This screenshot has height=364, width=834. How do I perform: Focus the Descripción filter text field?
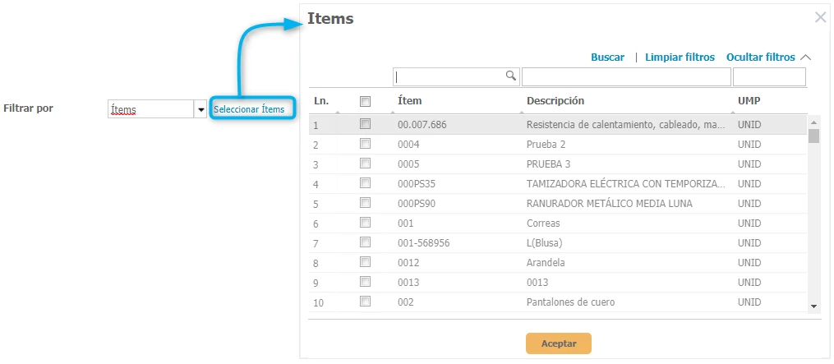(626, 76)
